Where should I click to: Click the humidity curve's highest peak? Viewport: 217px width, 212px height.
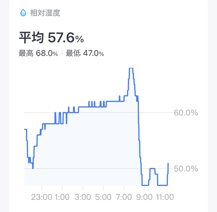point(131,68)
